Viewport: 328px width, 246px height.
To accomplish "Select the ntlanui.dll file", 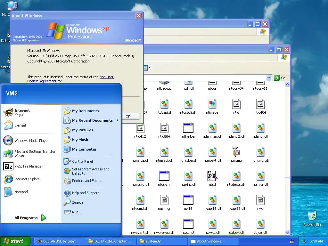I will 260,131.
